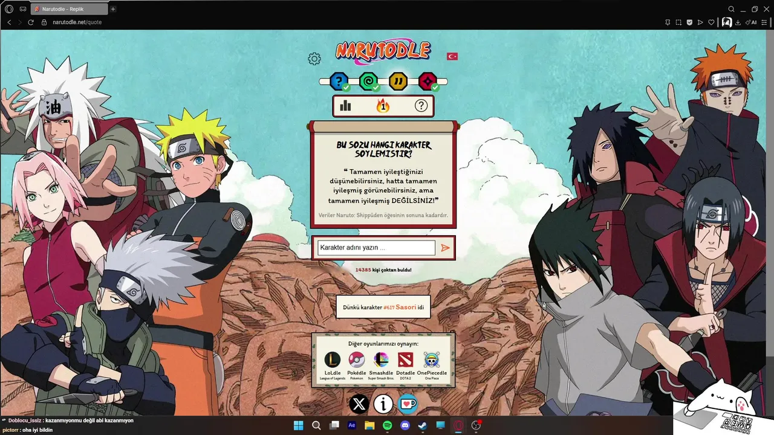Click the flame streak counter icon

[383, 106]
